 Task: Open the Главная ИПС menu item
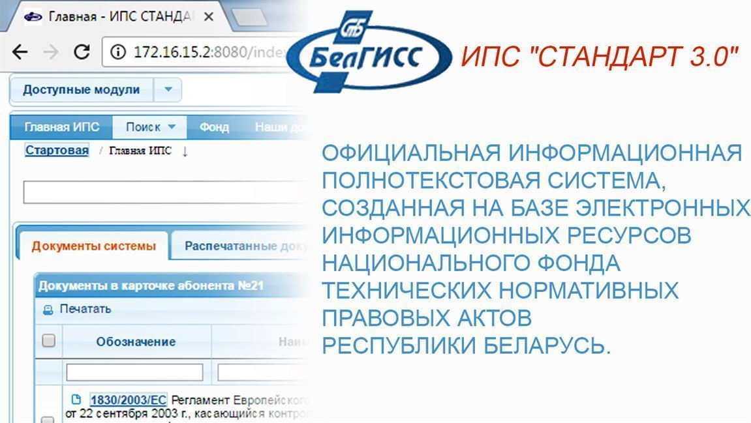point(62,127)
